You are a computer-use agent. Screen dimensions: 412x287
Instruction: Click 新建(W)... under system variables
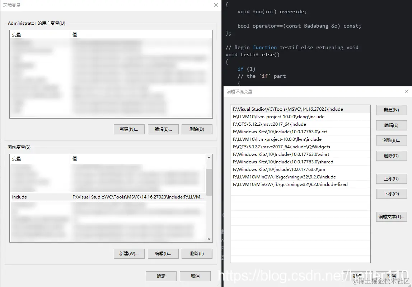coord(129,253)
